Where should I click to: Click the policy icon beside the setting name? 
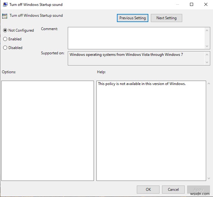(5, 16)
